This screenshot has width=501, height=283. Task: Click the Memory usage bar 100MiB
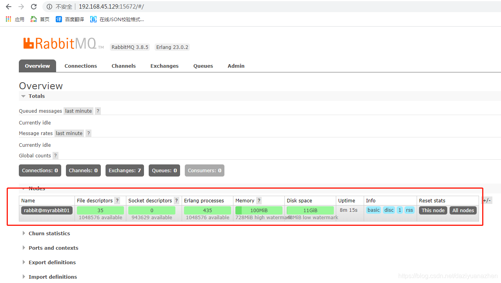point(259,211)
